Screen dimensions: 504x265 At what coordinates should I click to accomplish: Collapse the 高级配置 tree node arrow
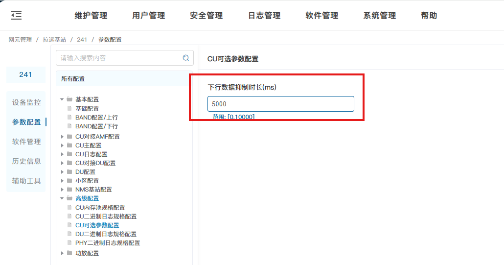pos(62,198)
